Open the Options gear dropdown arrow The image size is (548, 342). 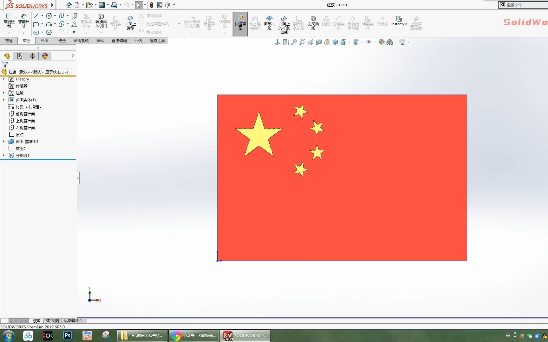point(174,5)
